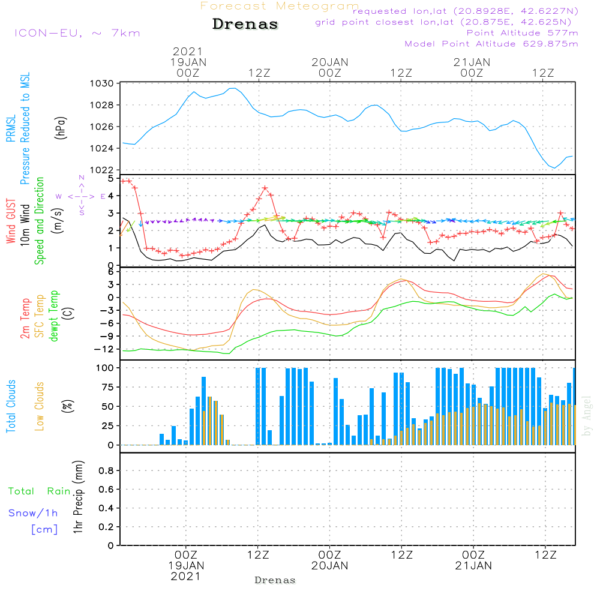The width and height of the screenshot is (600, 600).
Task: Click the bottom '2021' year label
Action: click(x=185, y=576)
